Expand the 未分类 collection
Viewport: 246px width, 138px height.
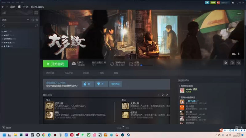coord(2,46)
